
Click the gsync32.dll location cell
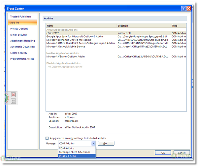click(x=143, y=37)
